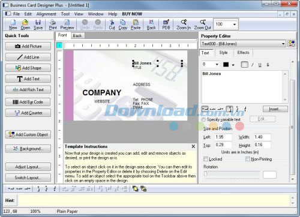Screen dimensions: 300x217
Task: Click the Paste toolbar icon
Action: pos(136,25)
